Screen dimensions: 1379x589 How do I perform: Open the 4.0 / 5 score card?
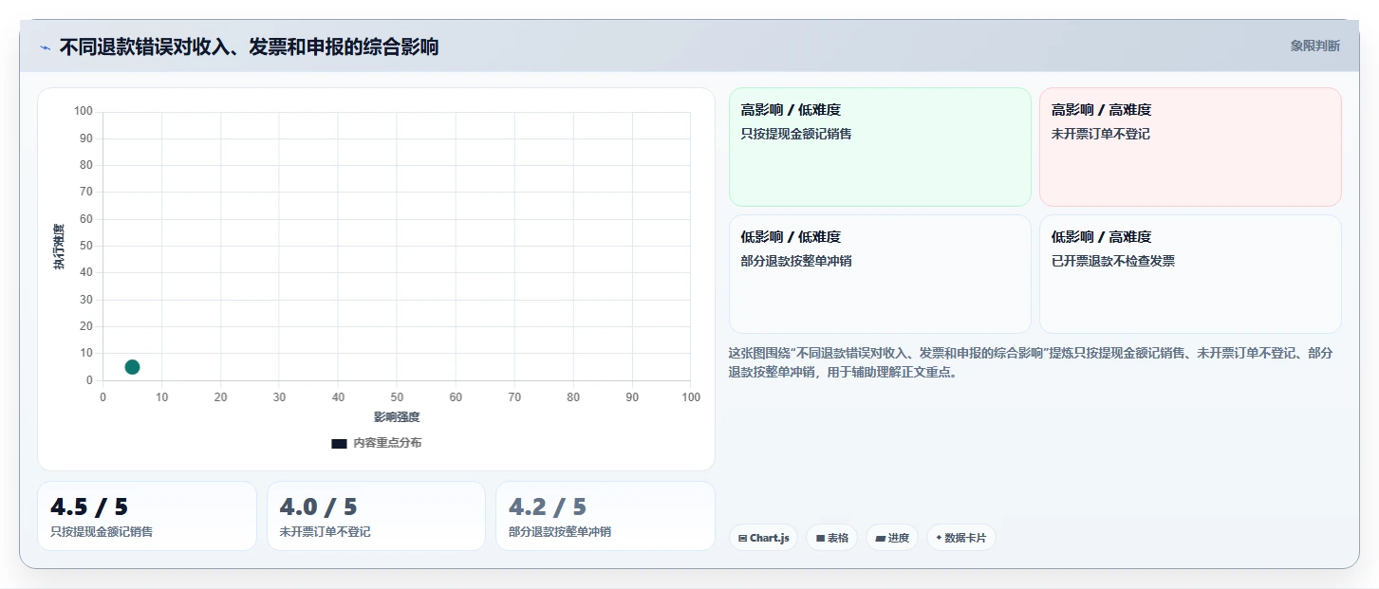point(376,516)
